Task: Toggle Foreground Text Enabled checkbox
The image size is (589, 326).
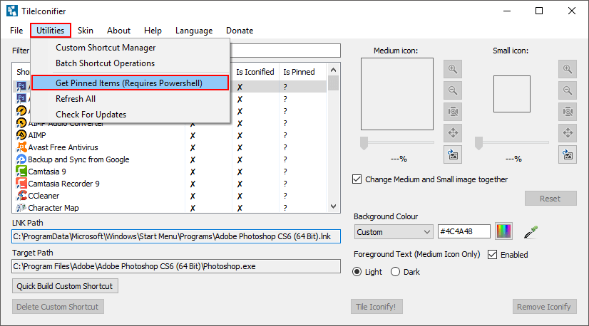Action: pyautogui.click(x=492, y=254)
